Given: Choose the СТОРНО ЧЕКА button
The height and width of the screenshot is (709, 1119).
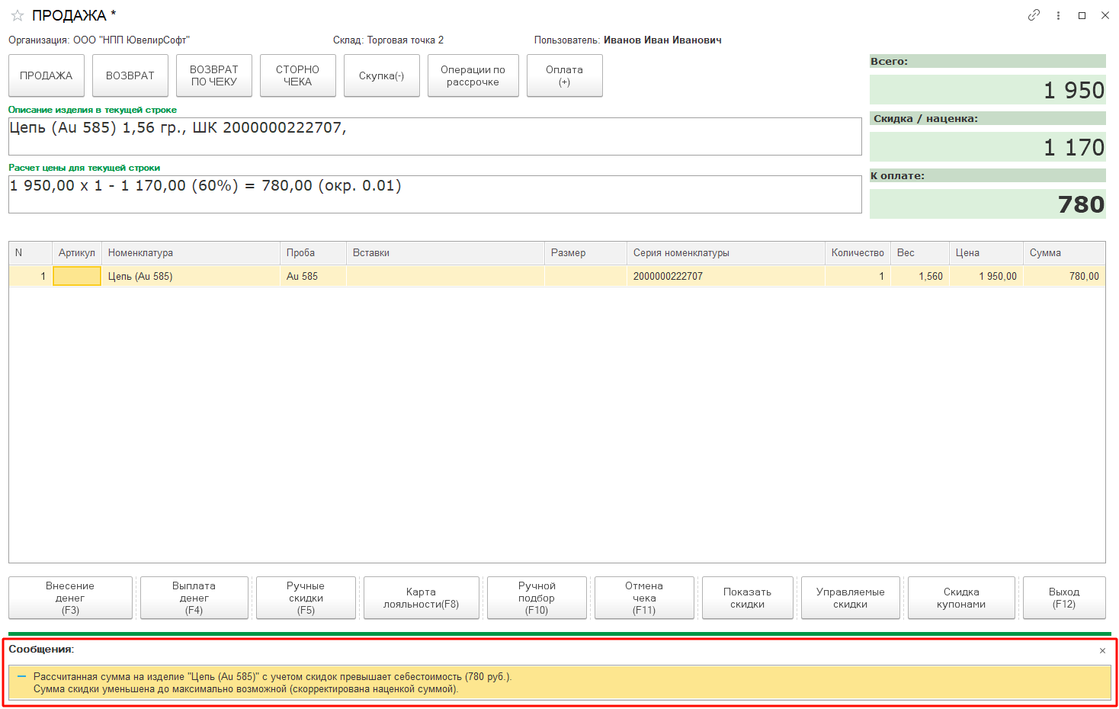Looking at the screenshot, I should tap(298, 75).
